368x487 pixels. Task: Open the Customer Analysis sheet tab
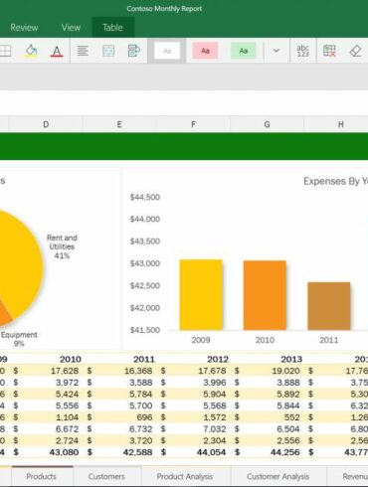click(x=277, y=476)
